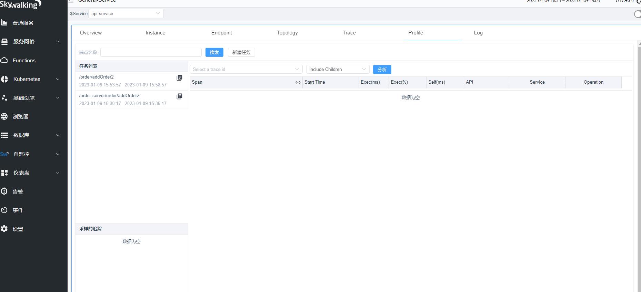Expand the 自监控 submenu chevron
Viewport: 641px width, 292px height.
pyautogui.click(x=58, y=154)
